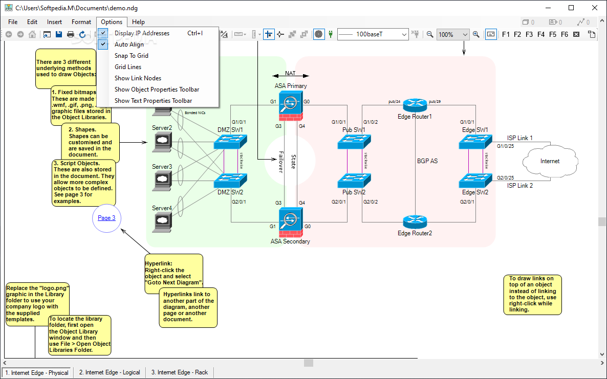Viewport: 607px width, 379px height.
Task: Enable Show Object Properties Toolbar
Action: [158, 90]
